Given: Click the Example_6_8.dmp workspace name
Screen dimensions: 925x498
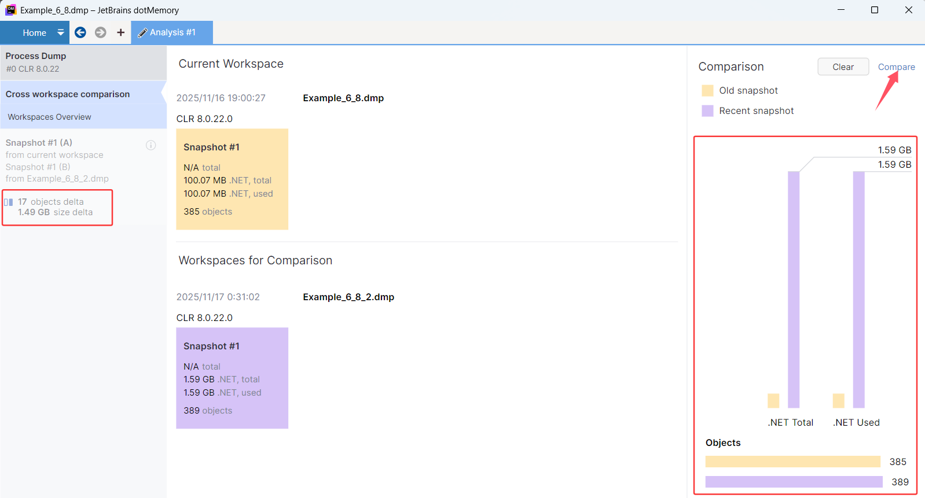Looking at the screenshot, I should pyautogui.click(x=343, y=98).
